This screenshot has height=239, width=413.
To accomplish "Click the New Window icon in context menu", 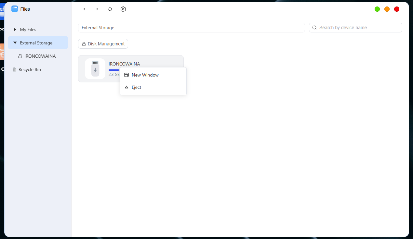I will pyautogui.click(x=127, y=75).
